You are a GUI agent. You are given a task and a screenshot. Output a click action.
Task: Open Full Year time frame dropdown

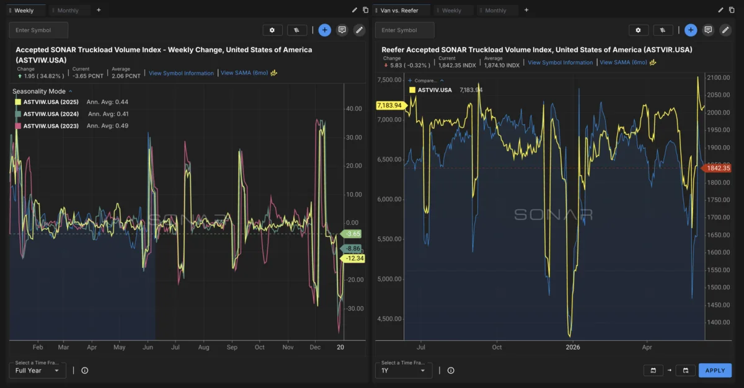[x=37, y=371]
